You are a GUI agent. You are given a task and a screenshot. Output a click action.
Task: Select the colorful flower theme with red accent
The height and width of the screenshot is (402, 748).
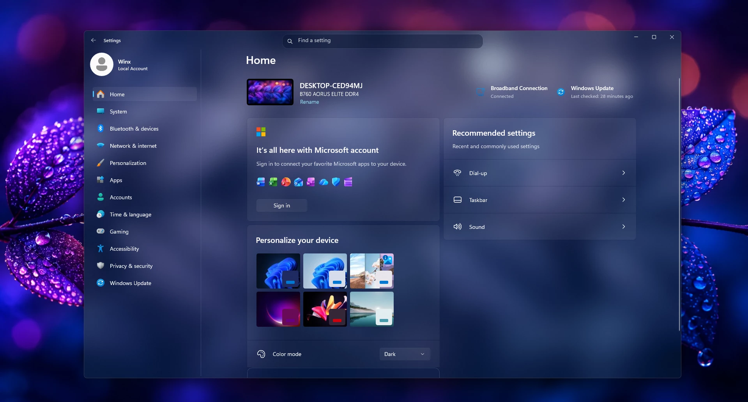(325, 309)
